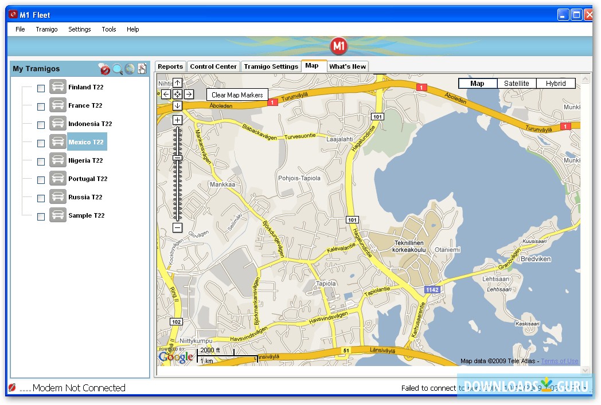Click the red cancel icon in My Tramigos header
Image resolution: width=601 pixels, height=405 pixels.
pos(104,69)
